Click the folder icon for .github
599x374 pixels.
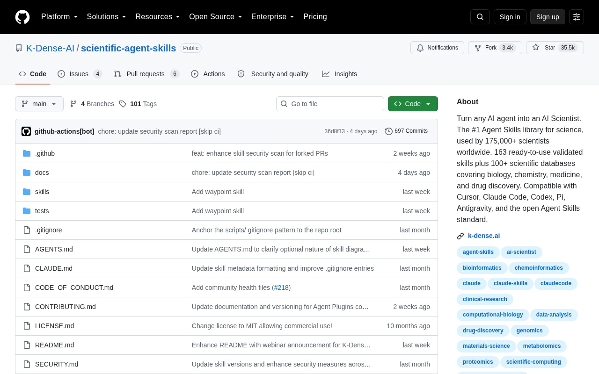pyautogui.click(x=27, y=153)
